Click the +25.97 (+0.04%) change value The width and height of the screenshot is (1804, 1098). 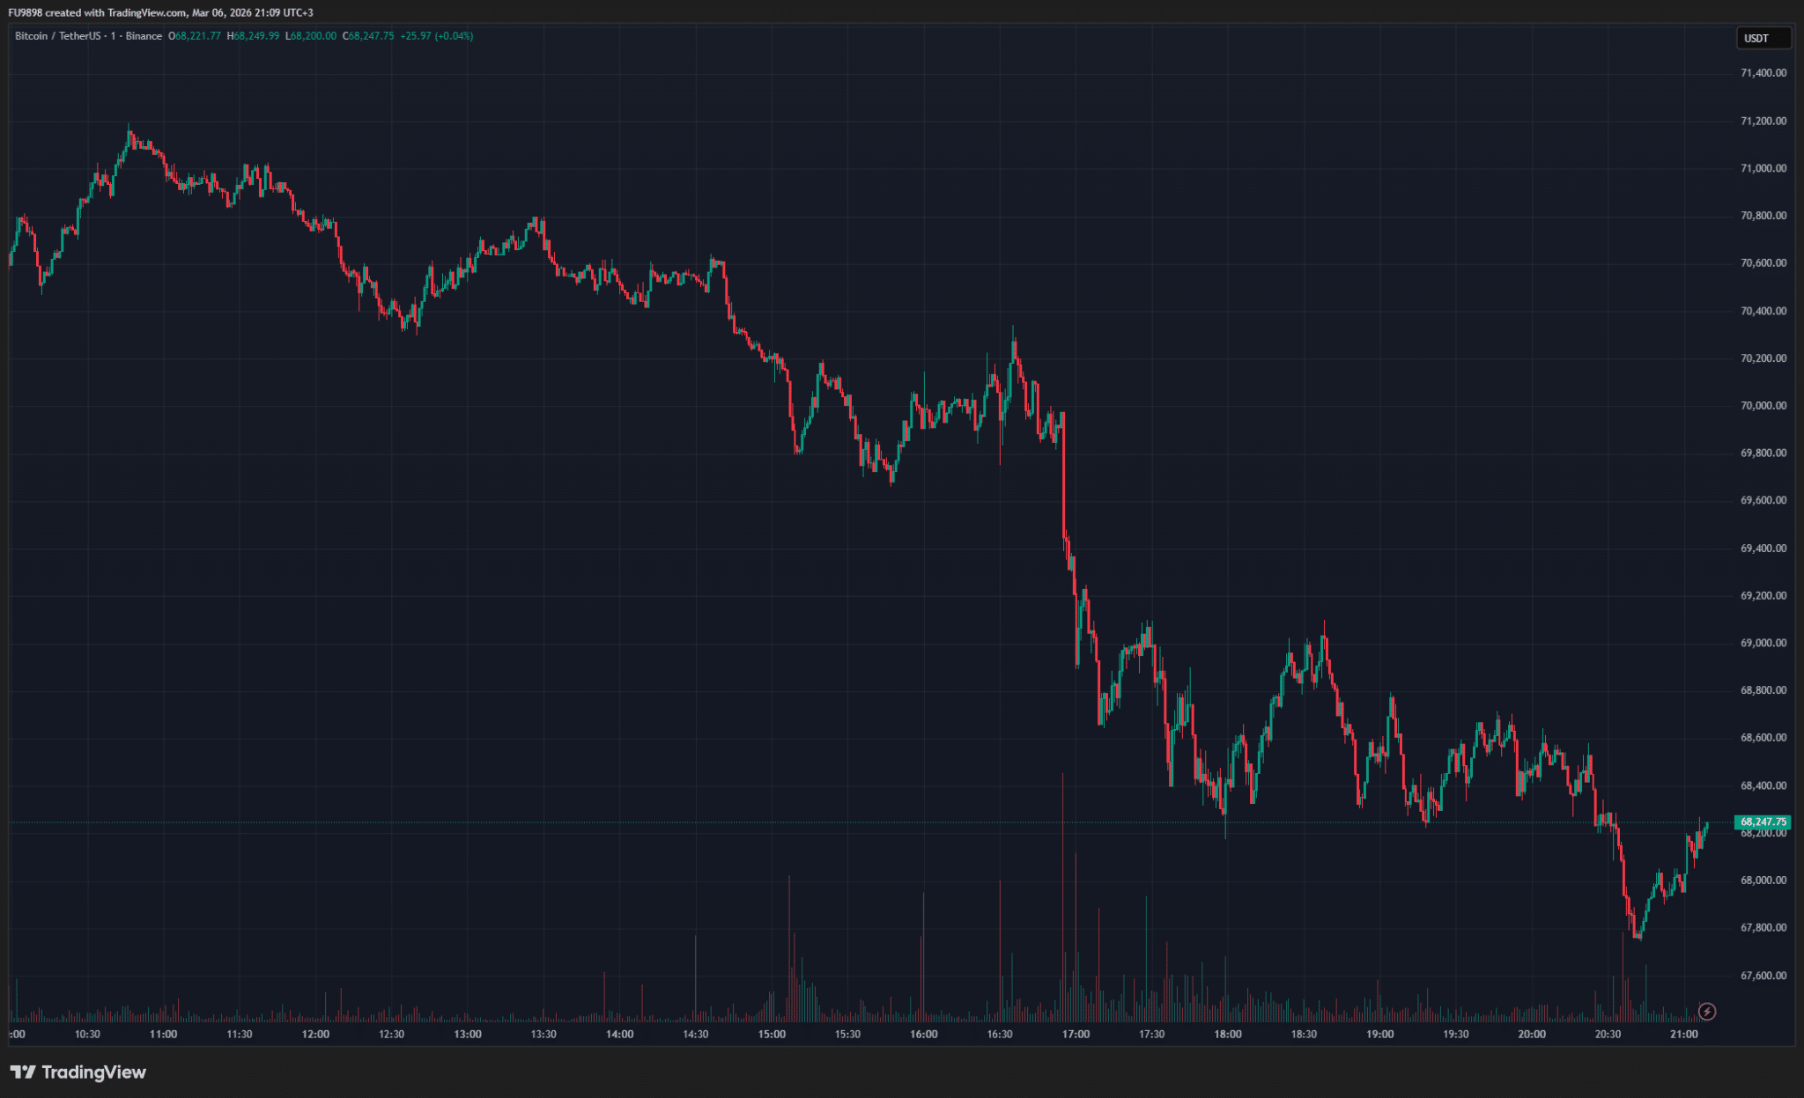tap(436, 36)
